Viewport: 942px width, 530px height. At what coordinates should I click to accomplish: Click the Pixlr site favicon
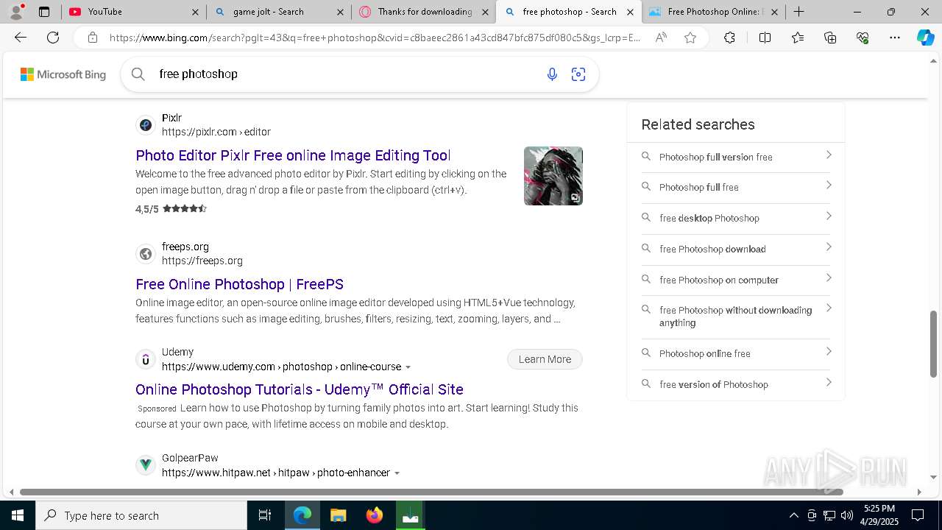click(146, 125)
